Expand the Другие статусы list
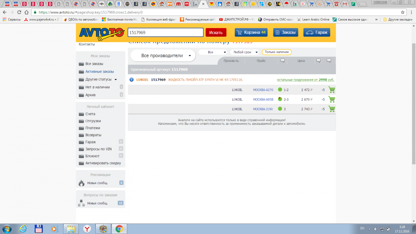This screenshot has width=416, height=234. click(x=116, y=80)
